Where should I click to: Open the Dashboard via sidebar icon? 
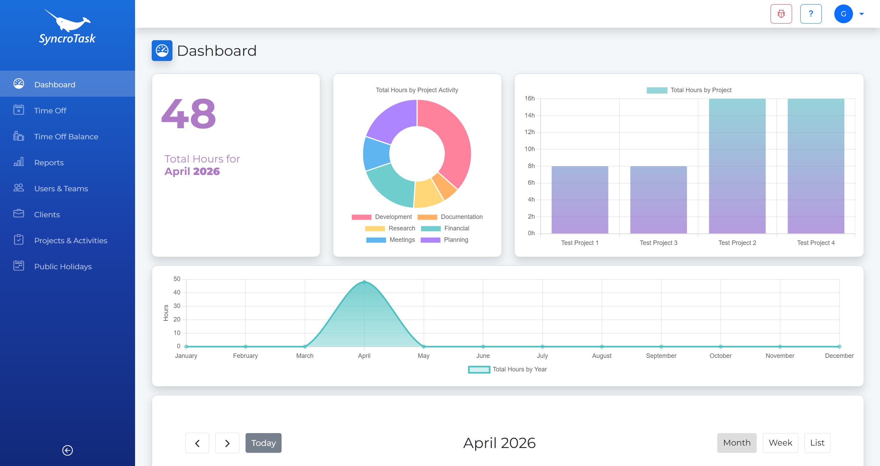[x=19, y=83]
